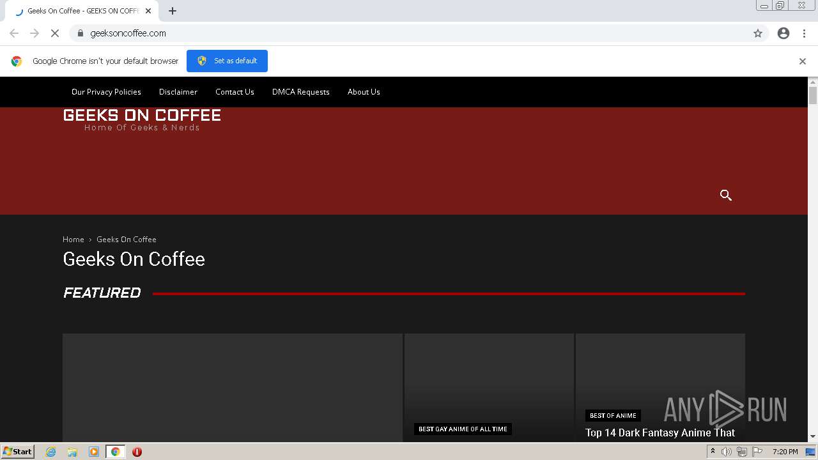This screenshot has height=460, width=818.
Task: Click the browser back arrow
Action: [14, 33]
